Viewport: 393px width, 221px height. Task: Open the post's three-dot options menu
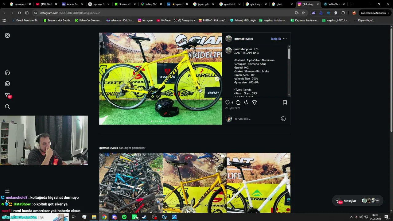click(285, 39)
